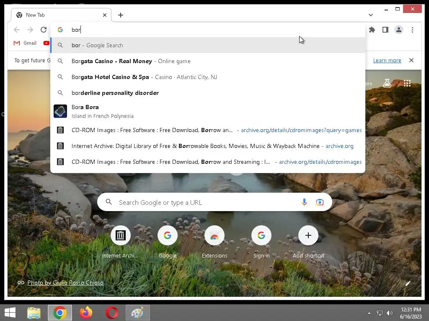429x321 pixels.
Task: Dismiss the info bar with X
Action: pos(411,60)
